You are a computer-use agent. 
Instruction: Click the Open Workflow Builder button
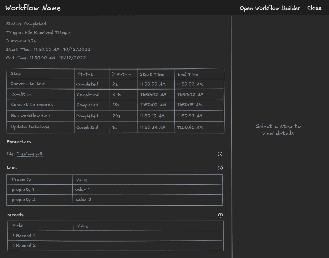(x=270, y=8)
